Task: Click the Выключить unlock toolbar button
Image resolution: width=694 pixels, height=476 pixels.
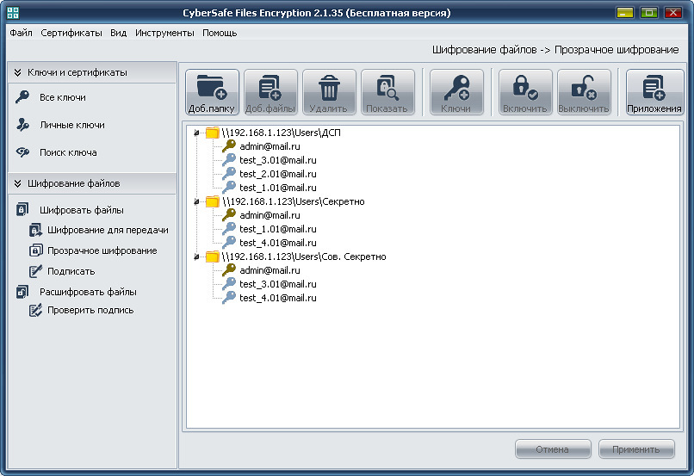Action: [584, 92]
